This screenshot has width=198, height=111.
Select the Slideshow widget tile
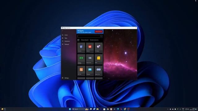pyautogui.click(x=90, y=71)
